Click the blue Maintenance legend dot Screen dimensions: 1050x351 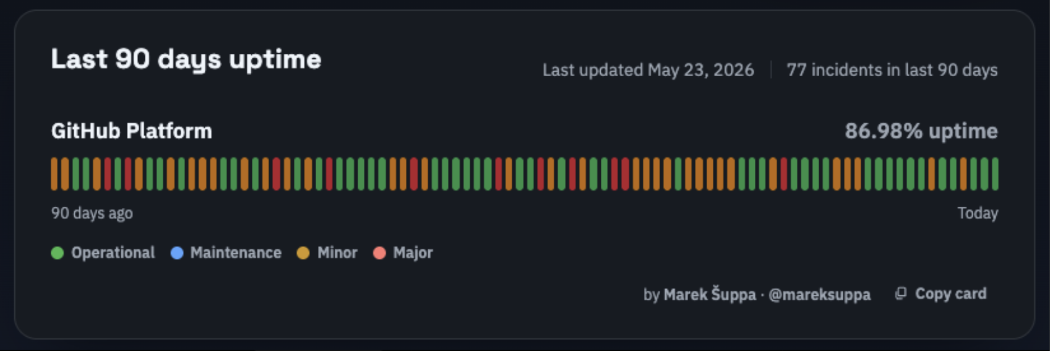177,253
